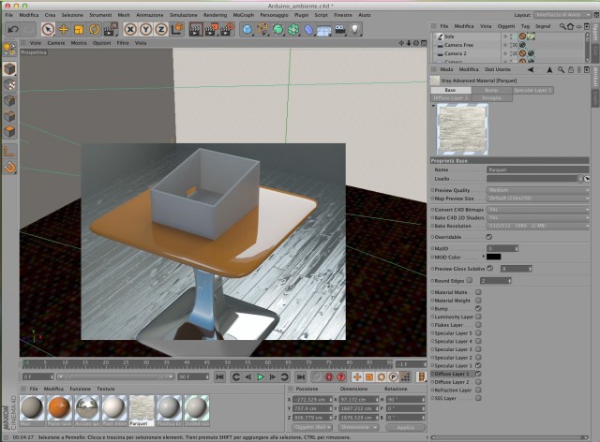The image size is (600, 442).
Task: Toggle Diffuse Layer 1 checkbox
Action: click(478, 374)
